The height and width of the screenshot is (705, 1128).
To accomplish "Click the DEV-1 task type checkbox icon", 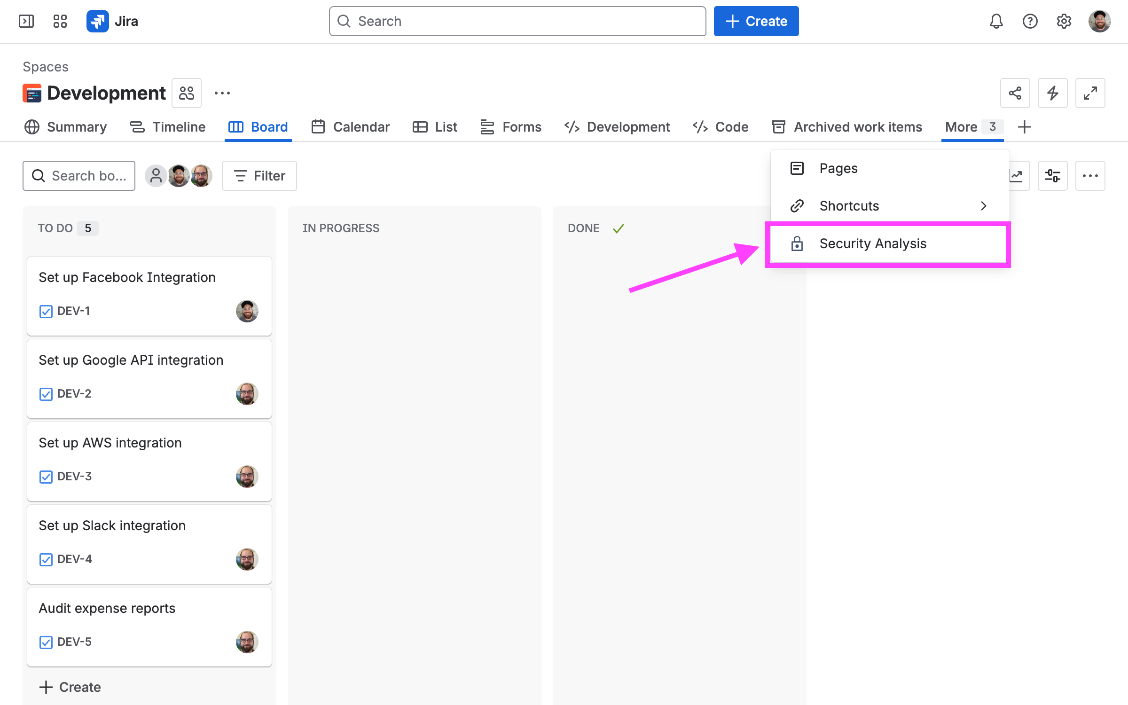I will [x=46, y=311].
